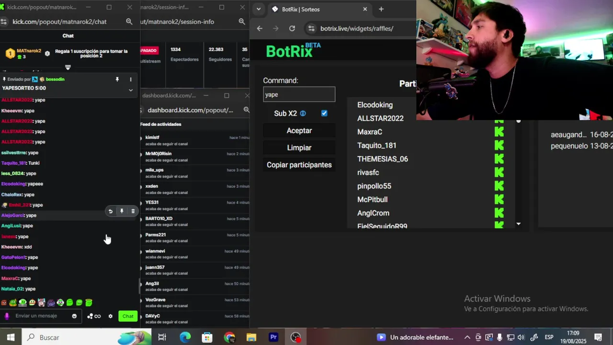This screenshot has width=613, height=345.
Task: Show hidden system tray icons chevron
Action: [467, 337]
